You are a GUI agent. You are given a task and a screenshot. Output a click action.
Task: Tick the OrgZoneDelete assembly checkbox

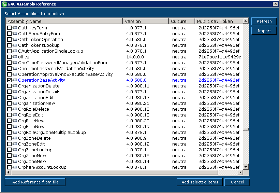[x=9, y=138]
